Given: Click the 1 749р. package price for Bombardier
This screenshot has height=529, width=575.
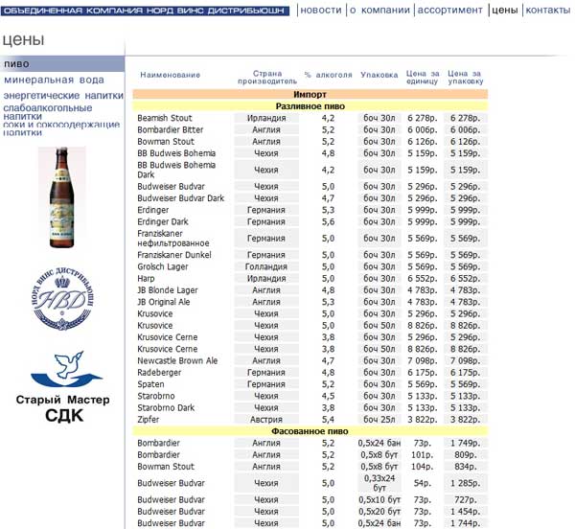Looking at the screenshot, I should pyautogui.click(x=465, y=443).
